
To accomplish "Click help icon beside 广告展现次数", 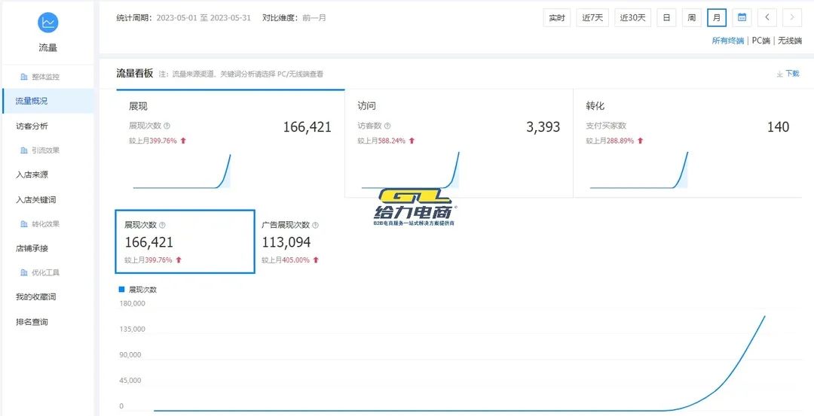I will pyautogui.click(x=315, y=226).
